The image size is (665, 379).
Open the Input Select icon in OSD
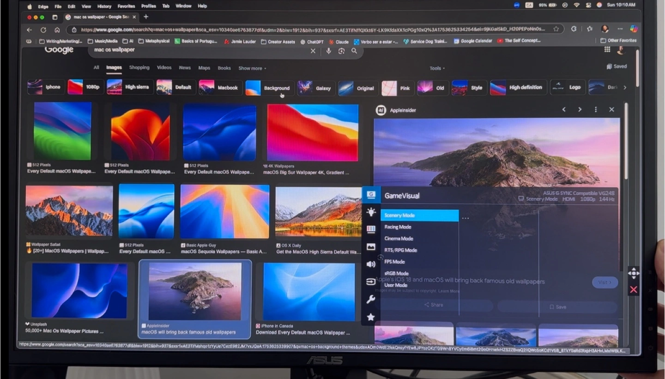point(371,282)
